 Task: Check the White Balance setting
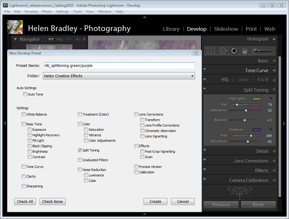24,114
